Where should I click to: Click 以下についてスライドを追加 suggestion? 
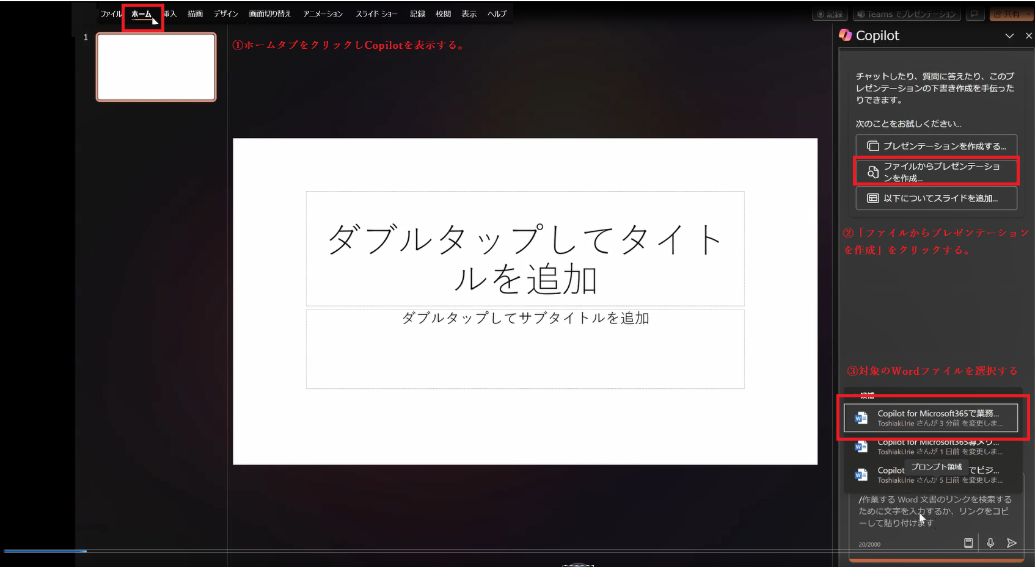click(936, 198)
